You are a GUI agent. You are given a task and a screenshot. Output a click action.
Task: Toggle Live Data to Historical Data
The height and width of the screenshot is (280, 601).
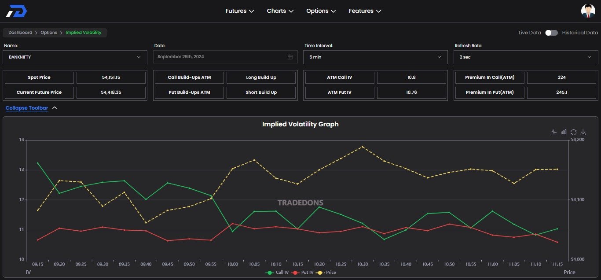pos(551,33)
